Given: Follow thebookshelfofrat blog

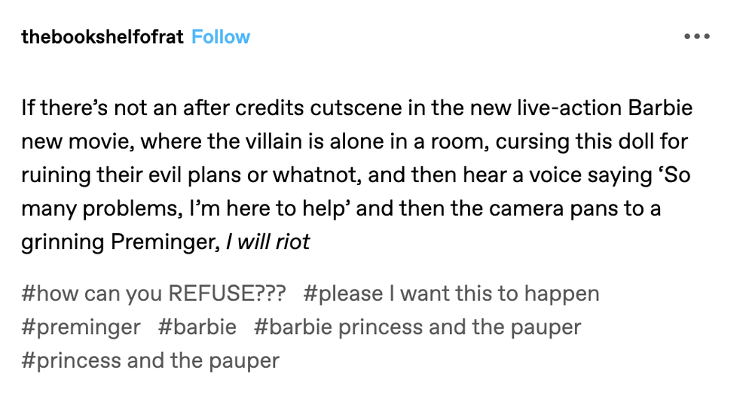Looking at the screenshot, I should tap(221, 37).
